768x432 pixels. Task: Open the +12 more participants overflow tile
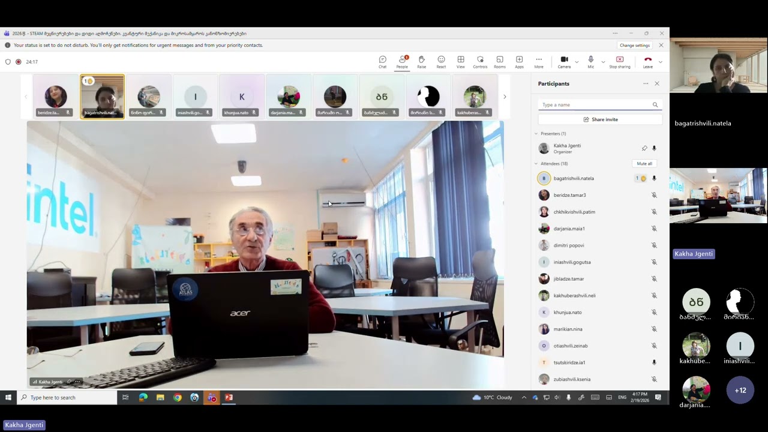pyautogui.click(x=740, y=391)
